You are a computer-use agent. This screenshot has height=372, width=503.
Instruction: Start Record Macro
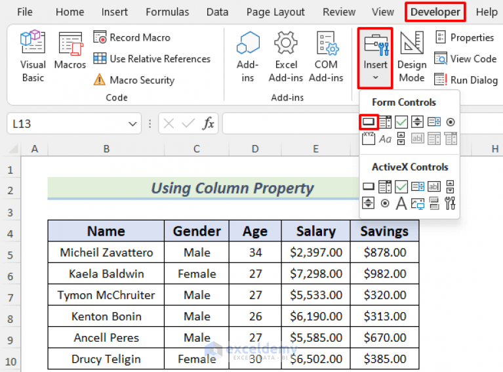coord(132,37)
